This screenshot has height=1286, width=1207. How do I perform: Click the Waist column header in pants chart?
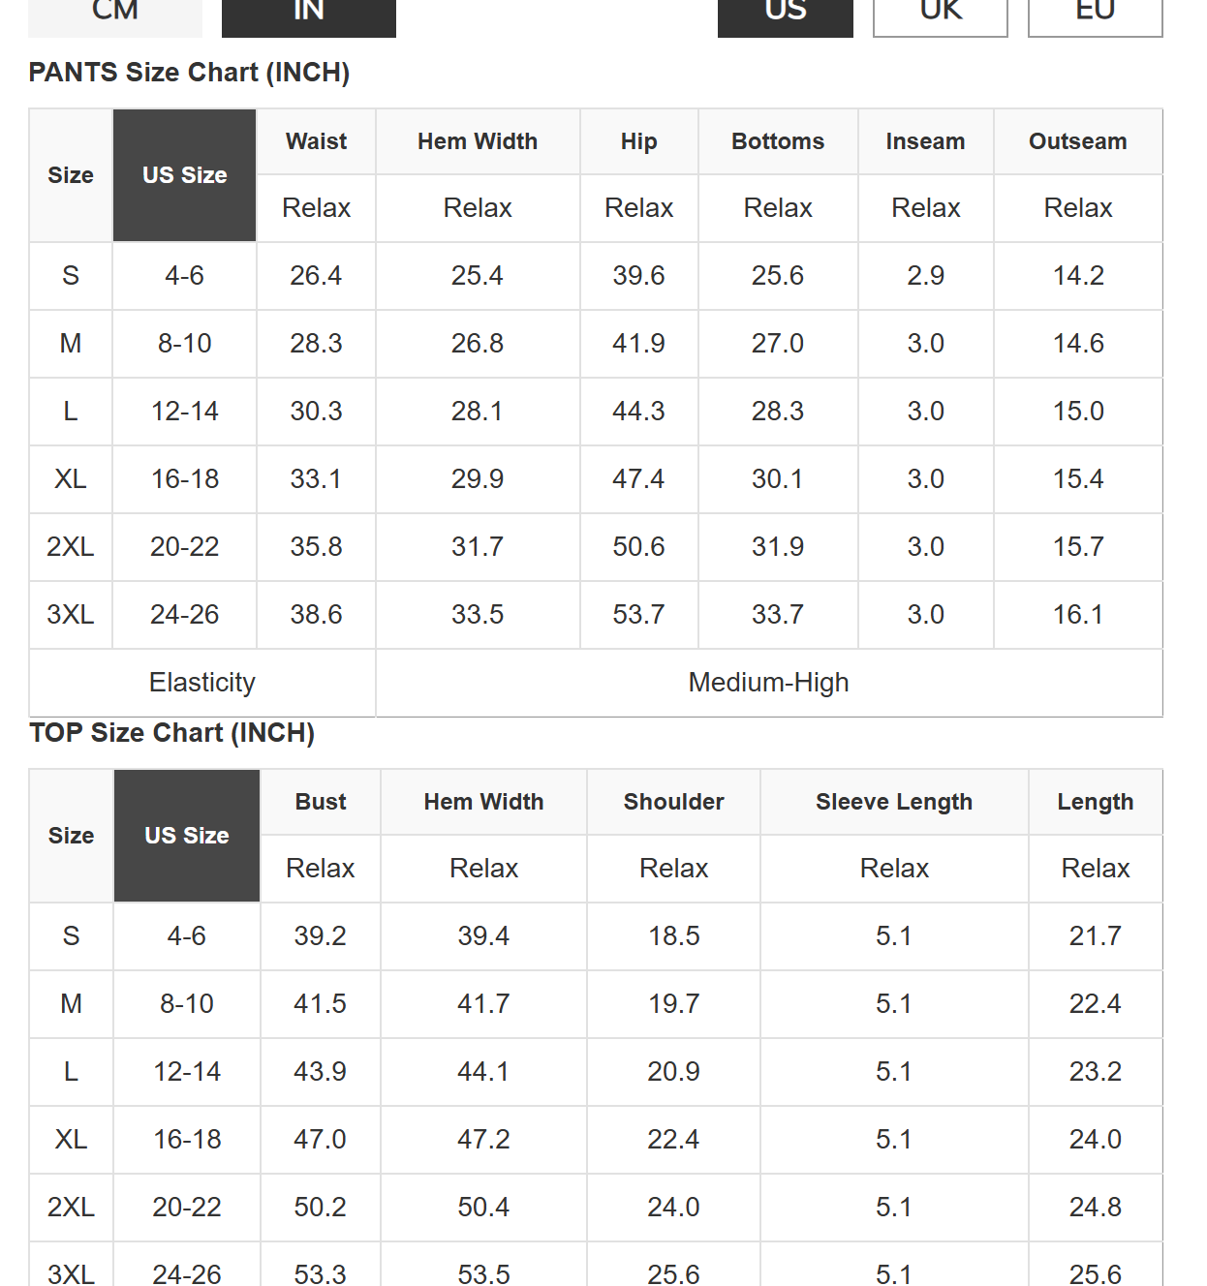point(316,141)
